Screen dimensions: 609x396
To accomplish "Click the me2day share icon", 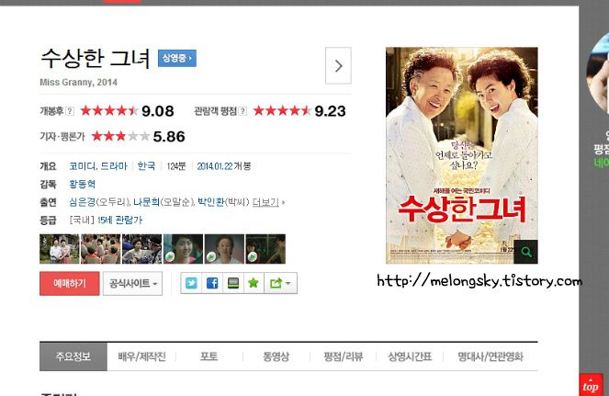I will click(233, 283).
